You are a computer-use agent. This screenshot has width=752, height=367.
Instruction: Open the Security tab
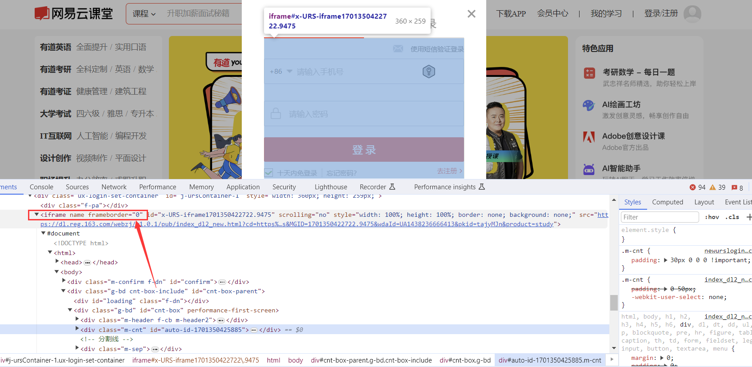click(284, 187)
